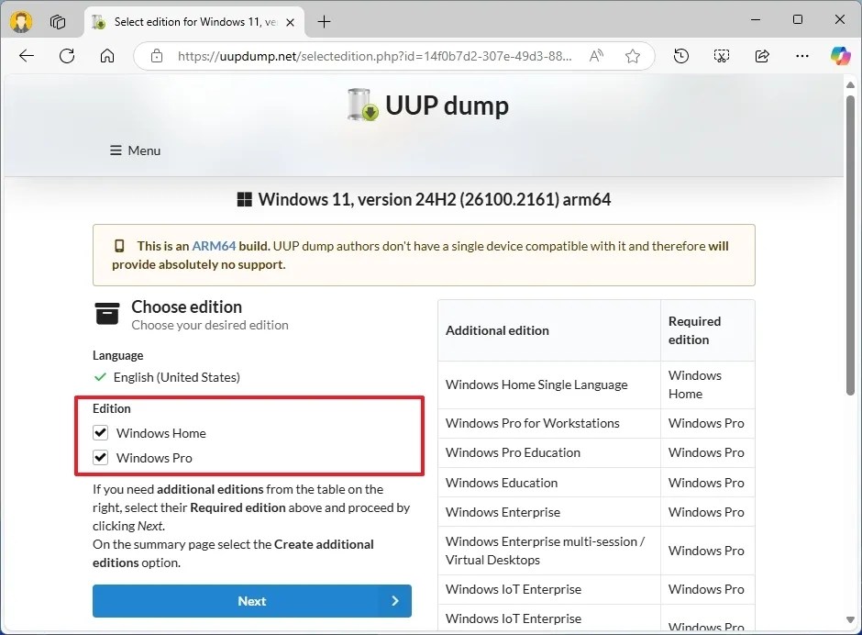
Task: Start a screenshot with the capture icon
Action: [x=722, y=56]
